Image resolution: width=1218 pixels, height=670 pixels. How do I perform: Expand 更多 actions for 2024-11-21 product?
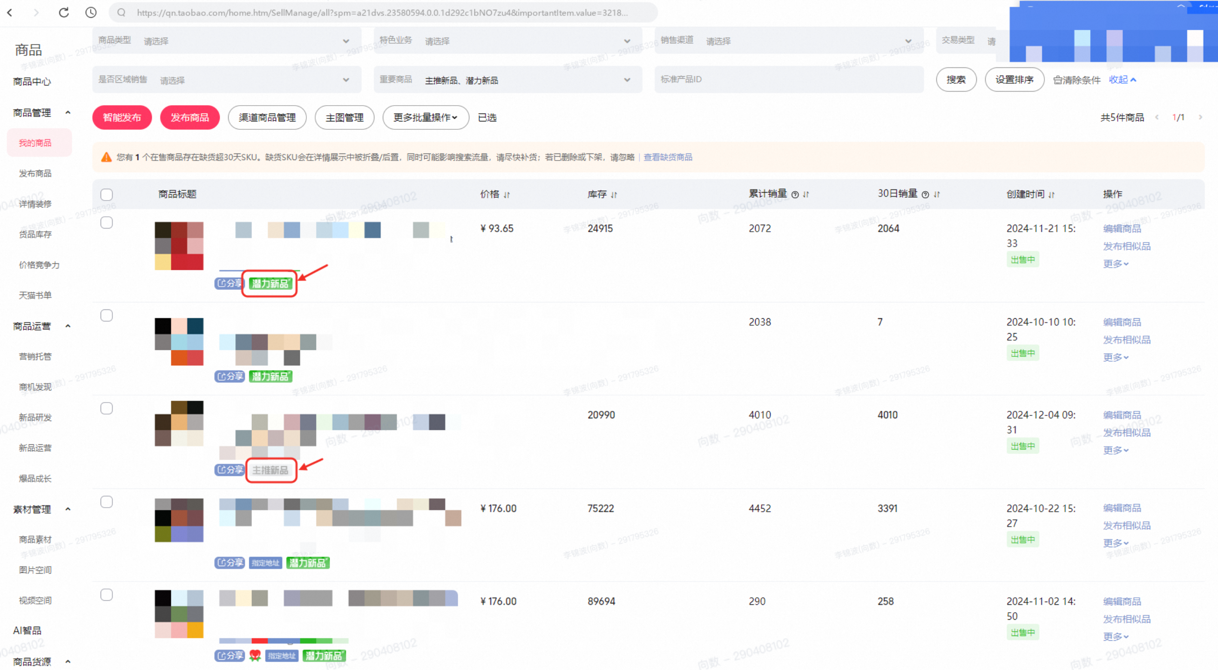pos(1116,264)
